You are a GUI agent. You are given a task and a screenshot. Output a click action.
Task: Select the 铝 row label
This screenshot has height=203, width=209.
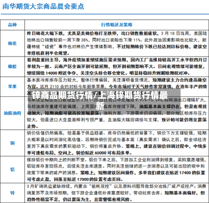coord(12,170)
